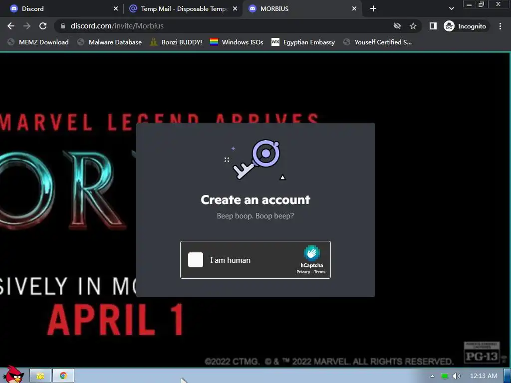Open the volume speaker tray icon
Screen dimensions: 511x383
[x=456, y=376]
